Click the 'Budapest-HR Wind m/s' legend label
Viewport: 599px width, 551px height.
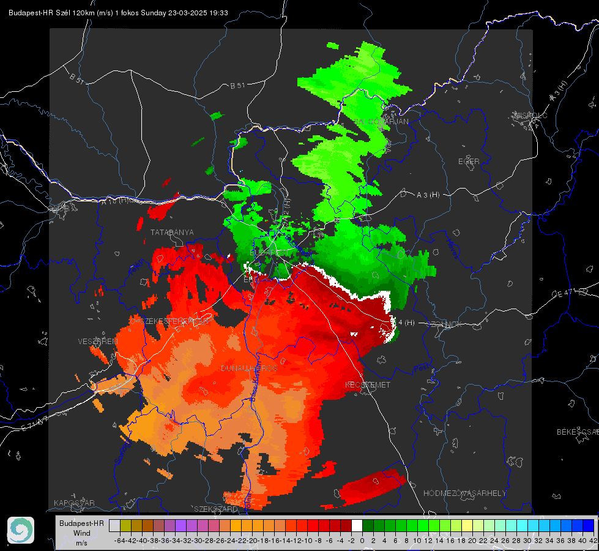click(82, 533)
